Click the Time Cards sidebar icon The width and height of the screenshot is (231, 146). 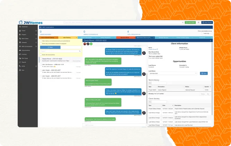click(20, 58)
